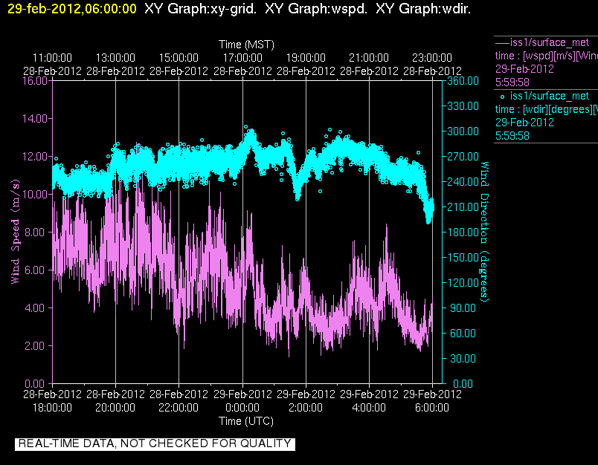Select the 'XY Graph:wspd.' title text

coord(316,9)
